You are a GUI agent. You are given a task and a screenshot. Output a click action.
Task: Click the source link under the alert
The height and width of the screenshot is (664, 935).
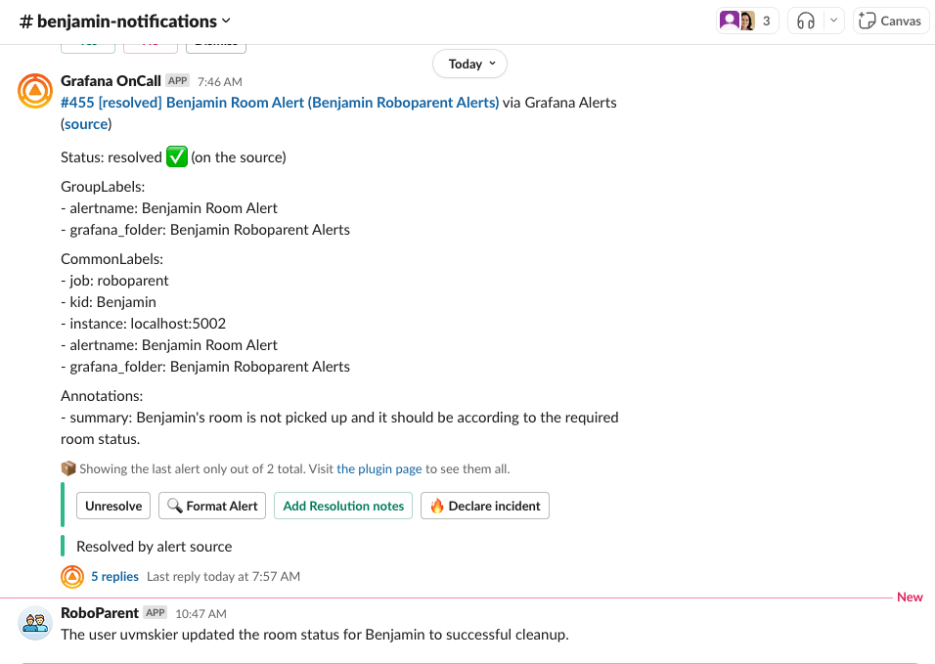85,123
